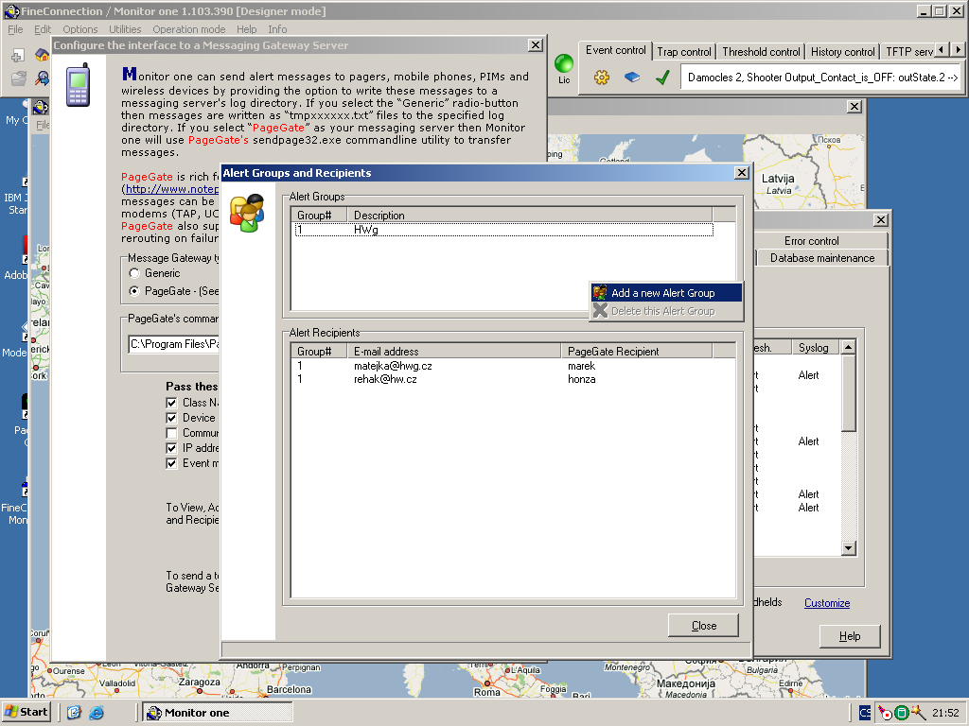Click the taskbar clock showing 21:52

click(x=945, y=713)
